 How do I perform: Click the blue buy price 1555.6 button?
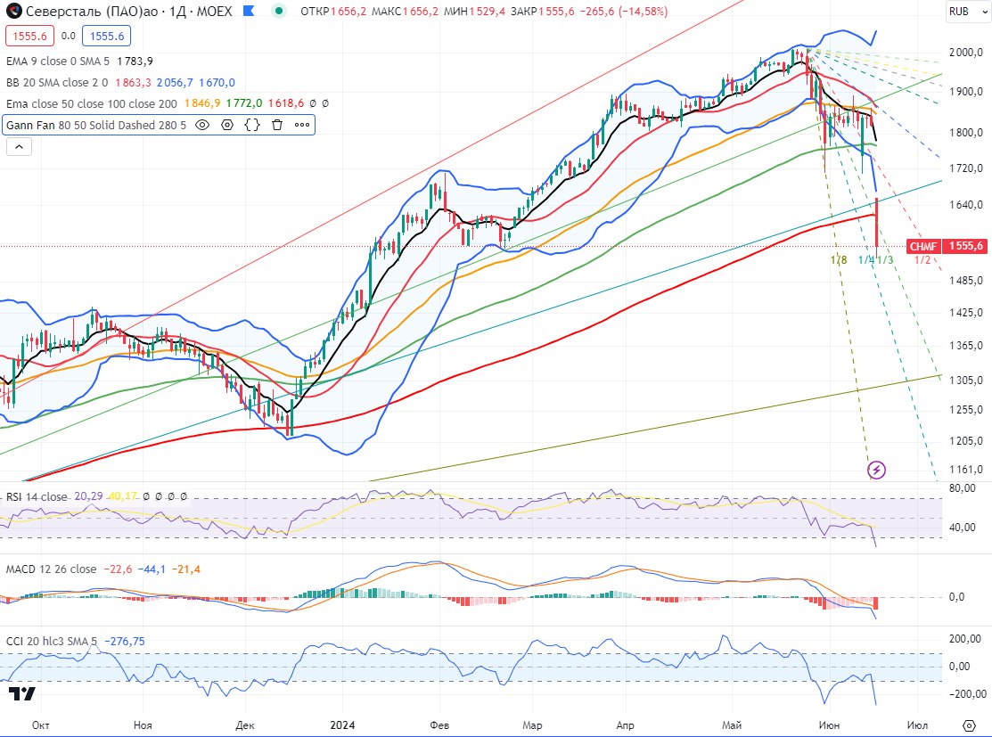[107, 36]
